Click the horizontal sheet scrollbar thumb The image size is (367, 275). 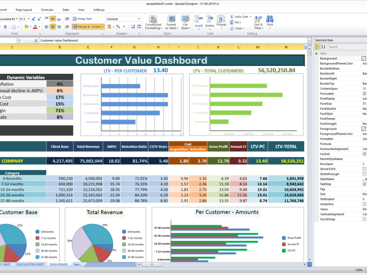pos(152,264)
